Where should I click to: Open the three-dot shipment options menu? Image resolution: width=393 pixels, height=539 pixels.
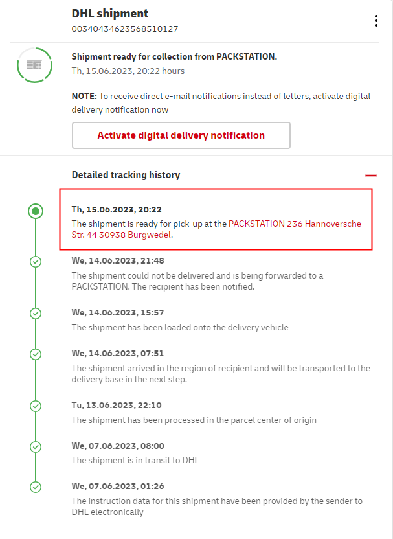click(x=376, y=21)
